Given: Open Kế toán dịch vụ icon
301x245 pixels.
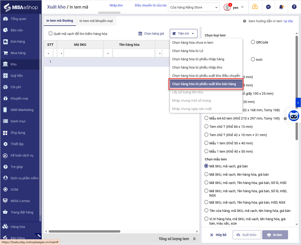Looking at the screenshot, I should (x=5, y=155).
